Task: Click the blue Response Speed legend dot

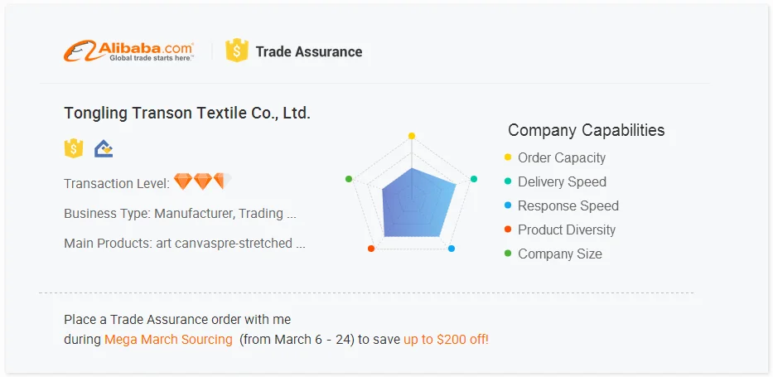Action: (x=508, y=205)
